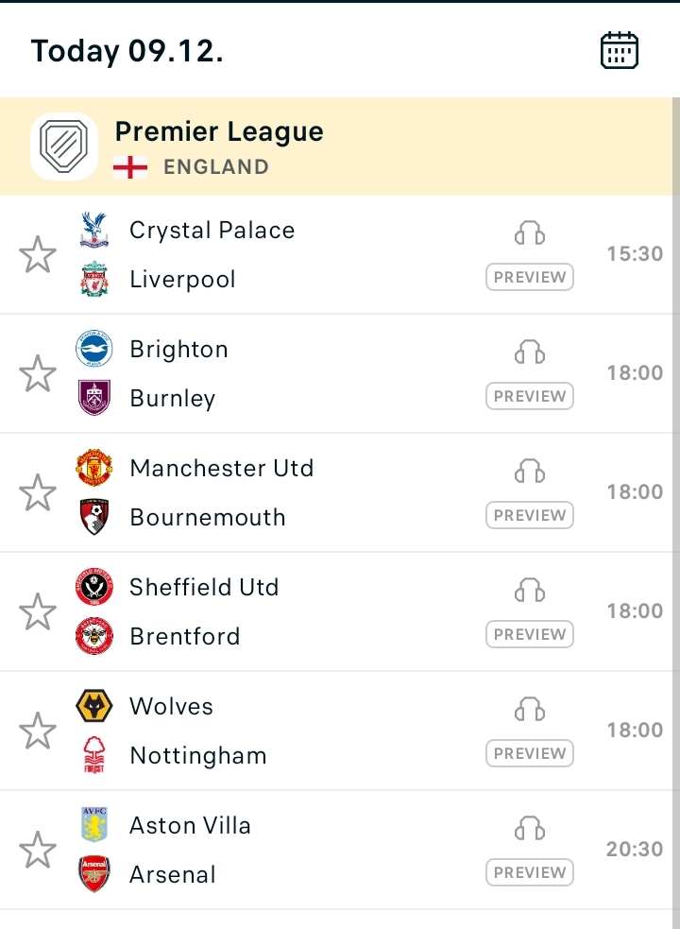
Task: Add Aston Villa vs Arsenal to favorites
Action: [38, 850]
